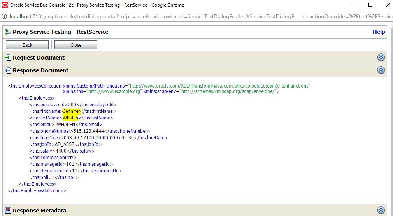Click the Back button
The height and width of the screenshot is (216, 393).
(27, 45)
